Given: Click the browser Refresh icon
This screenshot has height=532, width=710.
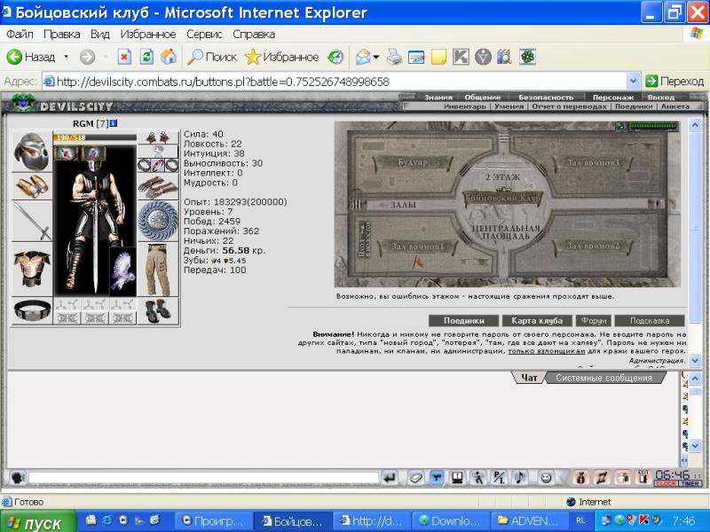Looking at the screenshot, I should click(x=146, y=57).
